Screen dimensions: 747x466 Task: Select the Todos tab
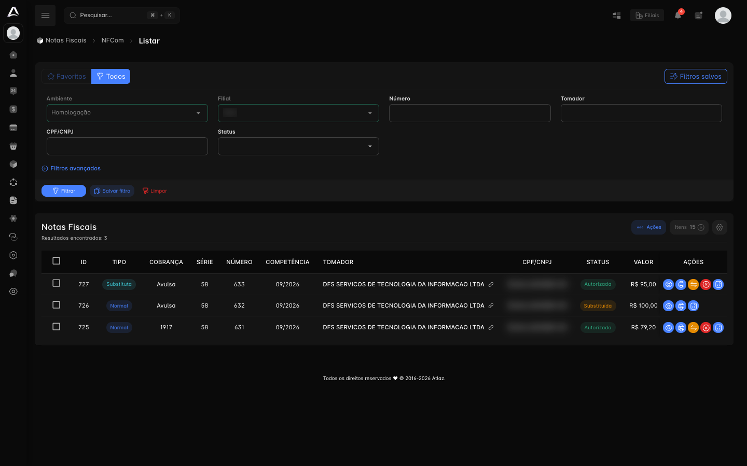[x=111, y=77]
